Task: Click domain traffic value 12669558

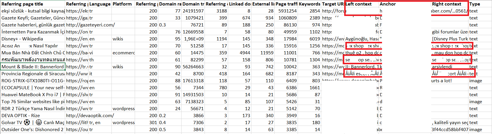Action: click(x=193, y=32)
